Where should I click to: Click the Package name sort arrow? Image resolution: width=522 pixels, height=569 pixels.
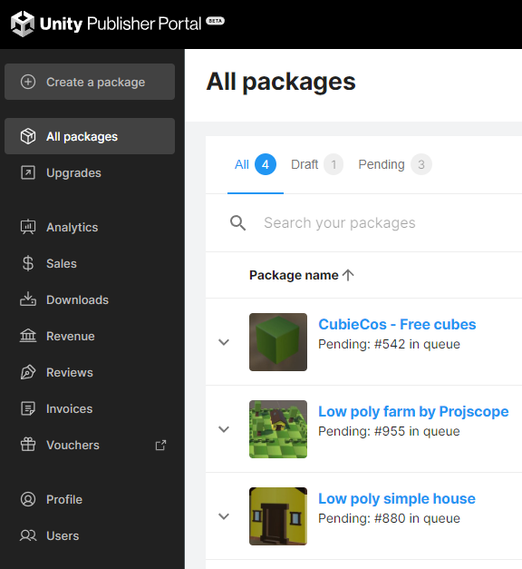click(x=348, y=275)
